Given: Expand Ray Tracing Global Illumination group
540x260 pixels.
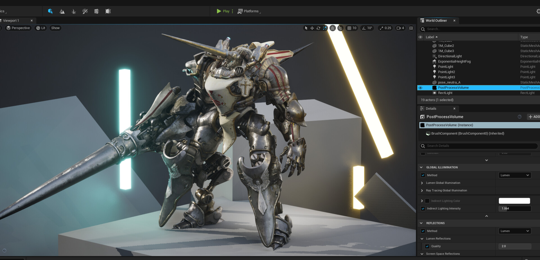Looking at the screenshot, I should click(422, 190).
